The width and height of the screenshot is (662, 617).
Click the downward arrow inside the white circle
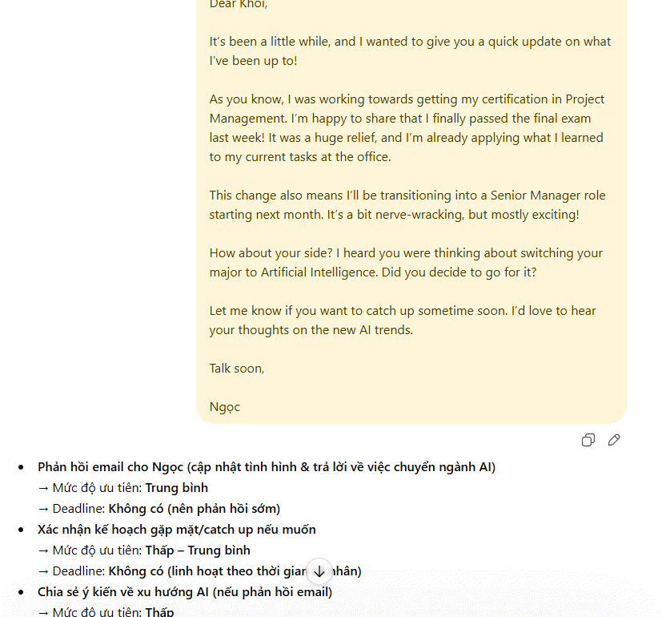coord(319,571)
